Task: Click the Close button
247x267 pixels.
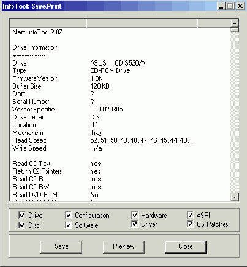Action: [x=186, y=247]
